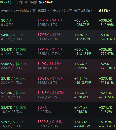This screenshot has width=116, height=130.
Task: Click total profit +$21.7K in 总利润 column
Action: (105, 107)
